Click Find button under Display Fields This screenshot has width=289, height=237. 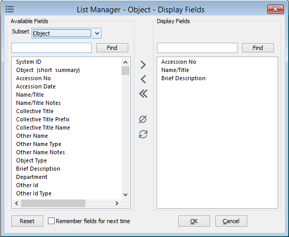click(258, 48)
